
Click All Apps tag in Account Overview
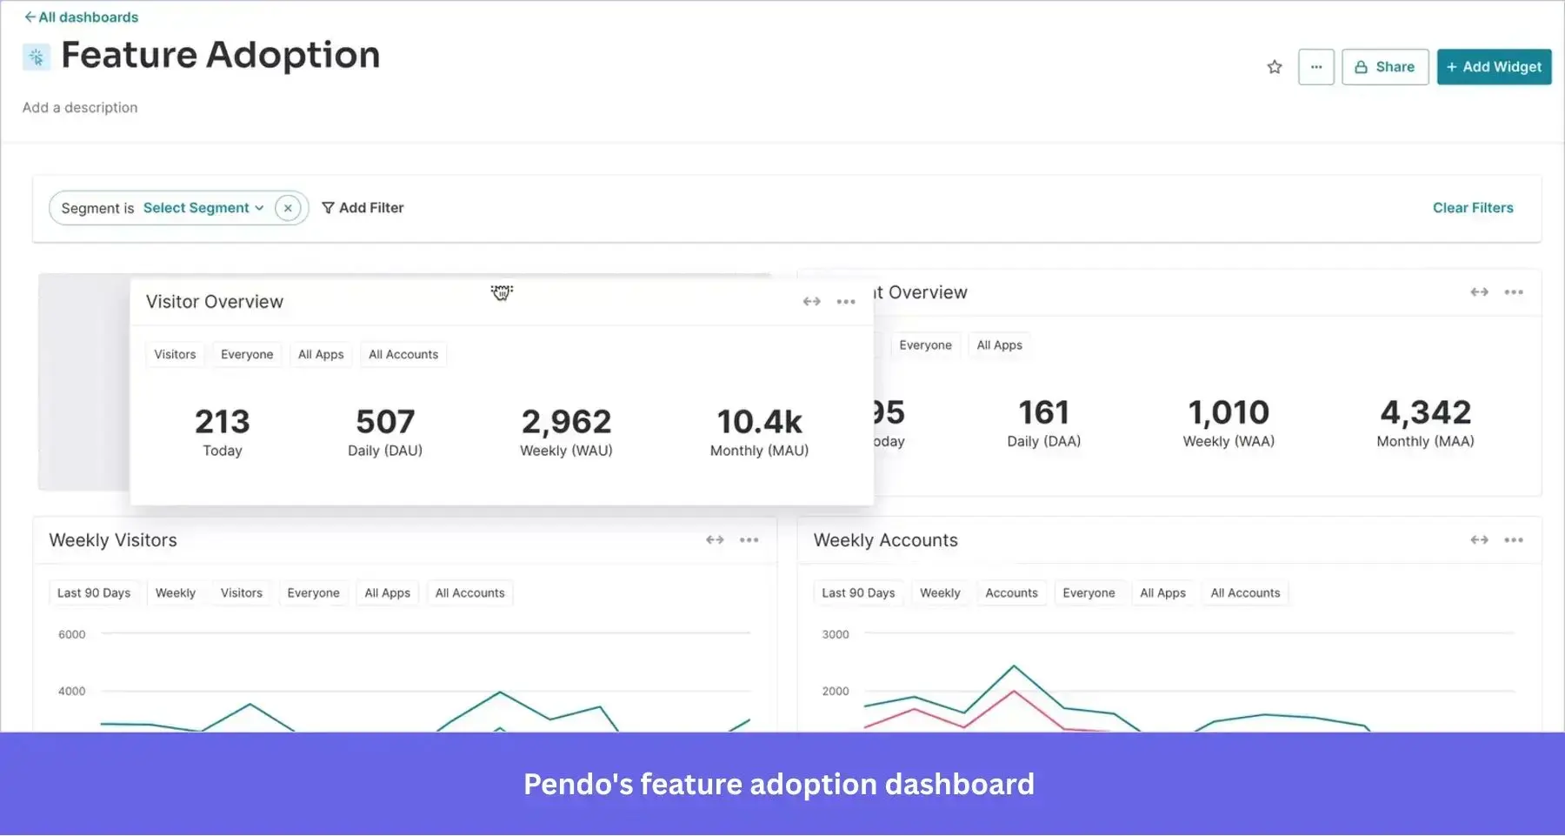point(999,345)
